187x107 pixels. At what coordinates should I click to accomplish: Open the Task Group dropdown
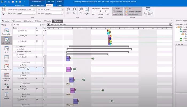click(x=62, y=9)
